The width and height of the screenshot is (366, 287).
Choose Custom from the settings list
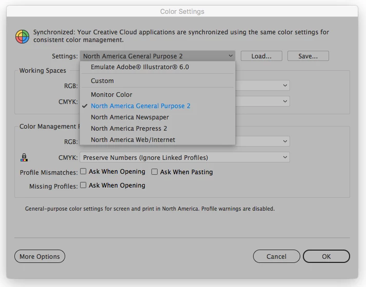[x=157, y=81]
